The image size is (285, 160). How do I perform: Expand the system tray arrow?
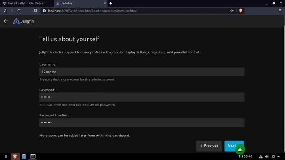coord(278,156)
